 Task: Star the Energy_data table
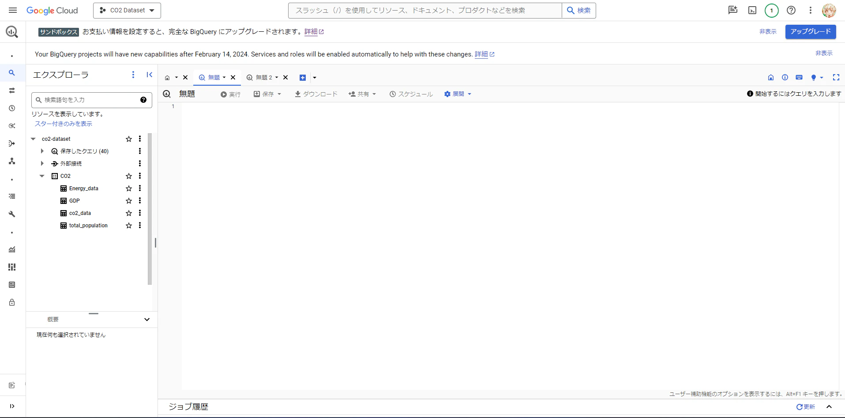point(129,188)
